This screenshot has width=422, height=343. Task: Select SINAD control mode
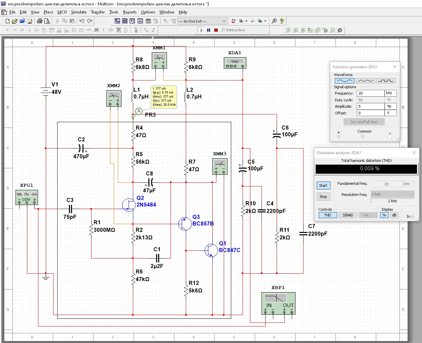[348, 215]
